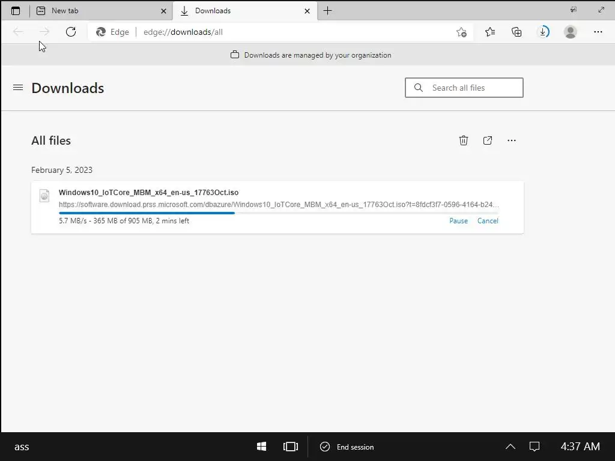Click the software.download.prss.microsoft.com URL
This screenshot has width=615, height=461.
(x=279, y=205)
